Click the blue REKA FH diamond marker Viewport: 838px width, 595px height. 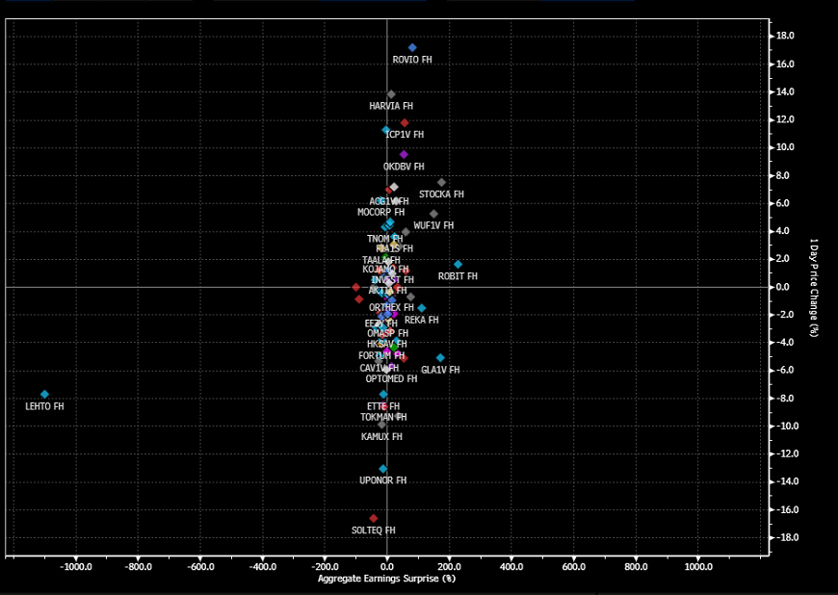421,308
